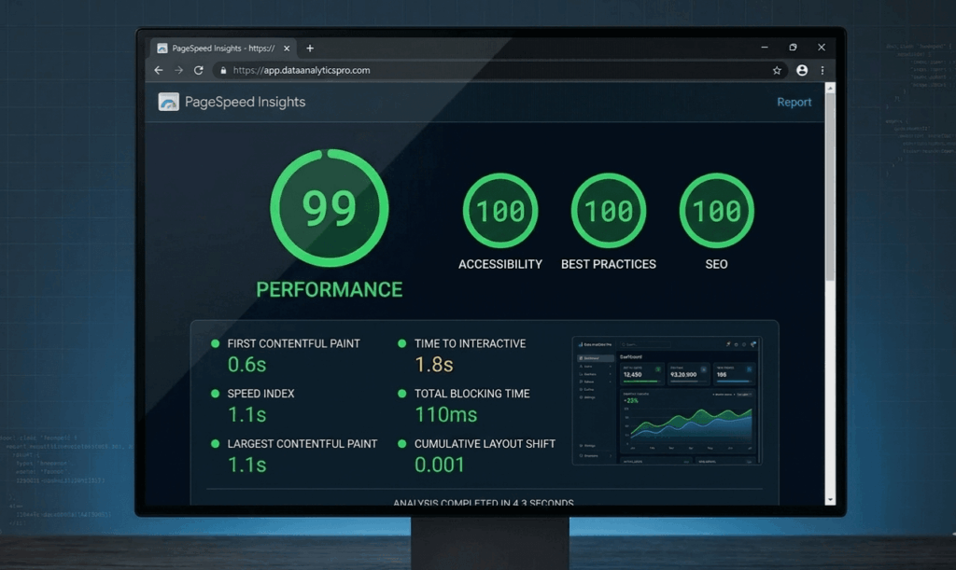The width and height of the screenshot is (956, 570).
Task: Click the PERFORMANCE label
Action: point(330,289)
